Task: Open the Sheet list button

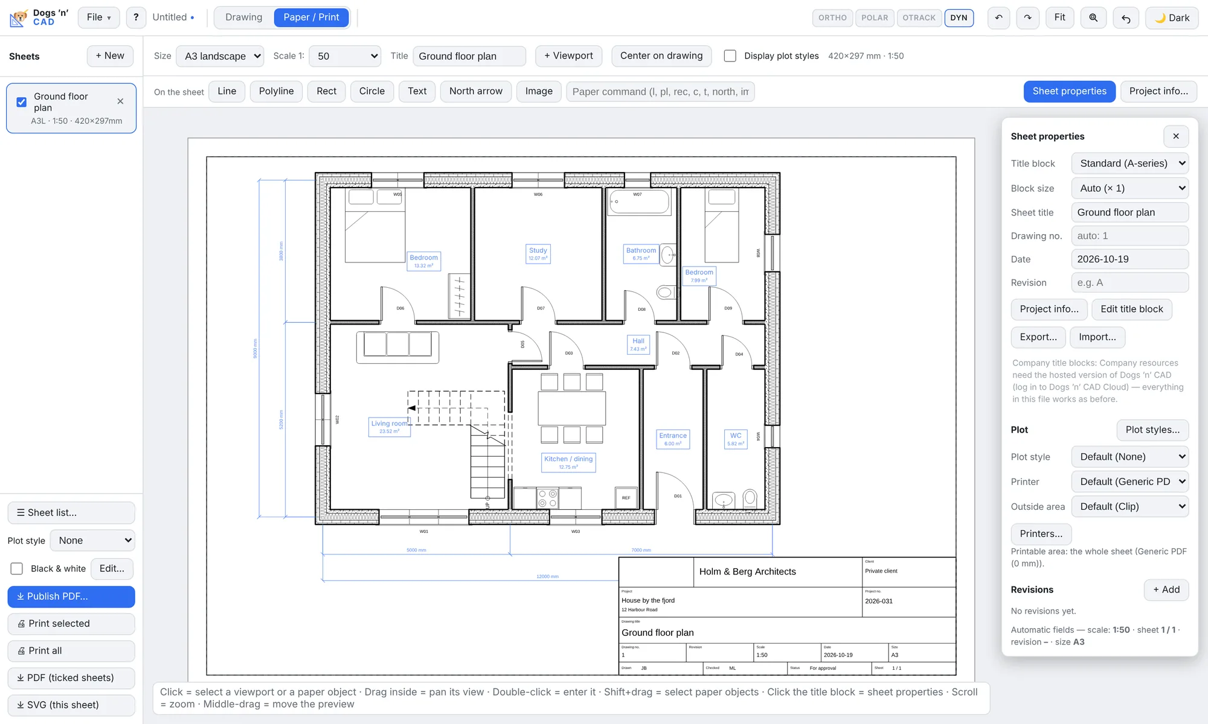Action: tap(71, 513)
